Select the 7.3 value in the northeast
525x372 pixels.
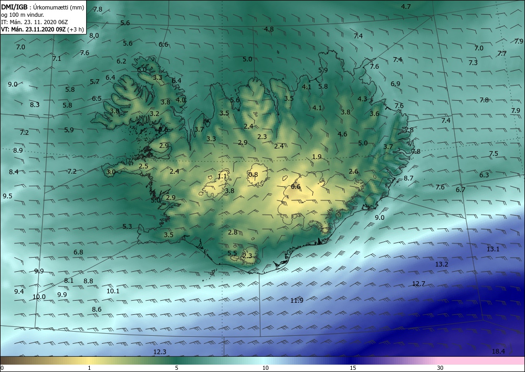pyautogui.click(x=473, y=62)
